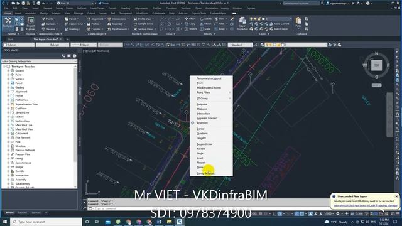Click the Copy tool in Modify panel
This screenshot has width=402, height=226.
[x=190, y=24]
